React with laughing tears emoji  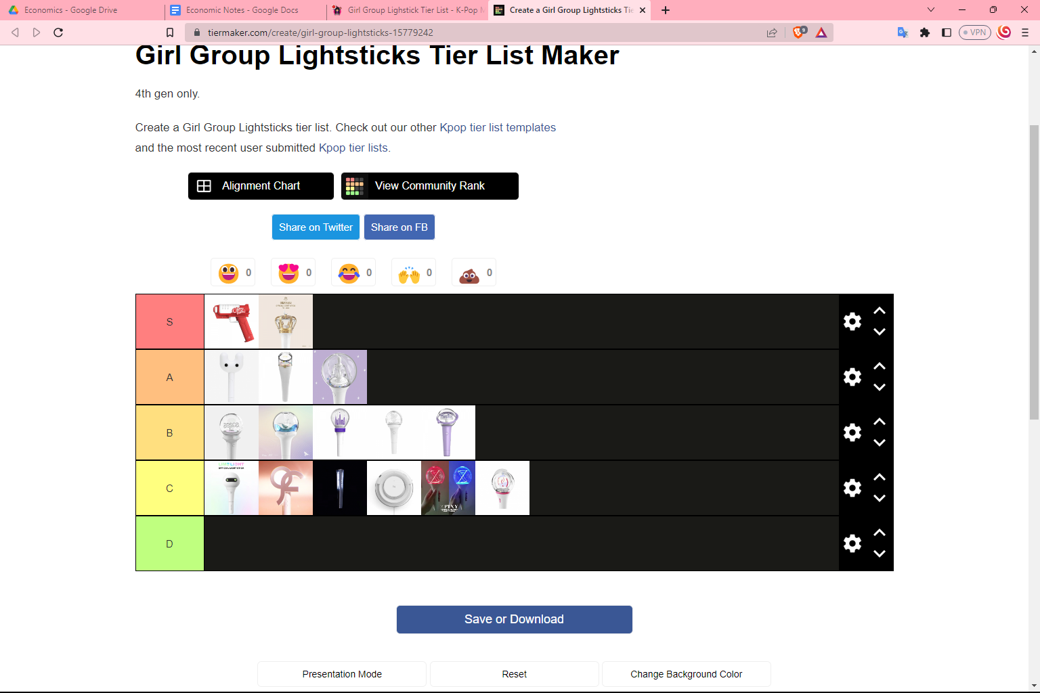tap(353, 273)
